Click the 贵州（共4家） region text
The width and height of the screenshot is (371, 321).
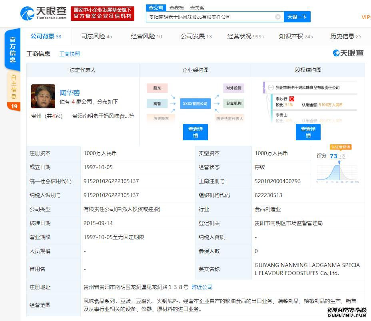pos(47,116)
